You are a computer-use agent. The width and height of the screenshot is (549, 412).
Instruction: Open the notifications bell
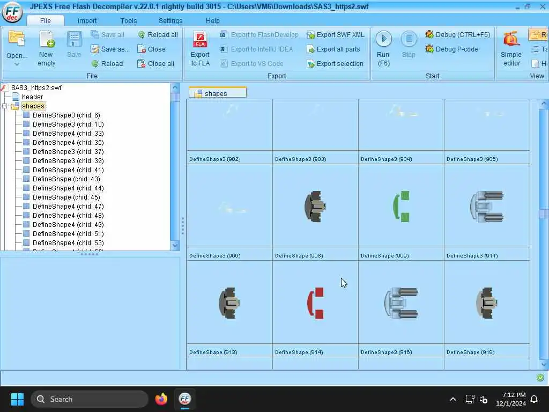click(x=534, y=399)
